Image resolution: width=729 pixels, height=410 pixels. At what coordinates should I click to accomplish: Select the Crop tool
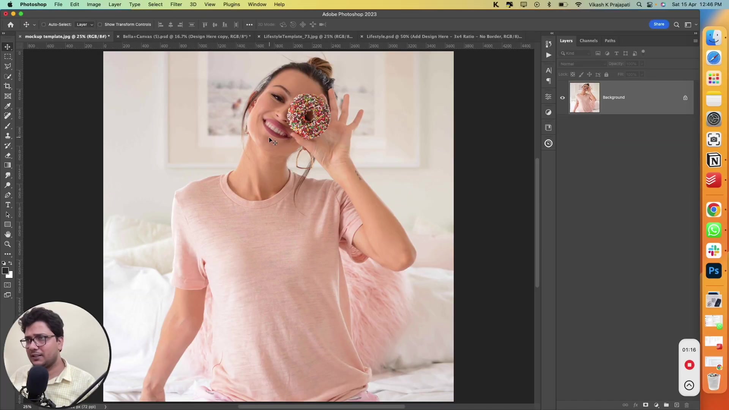(x=8, y=86)
